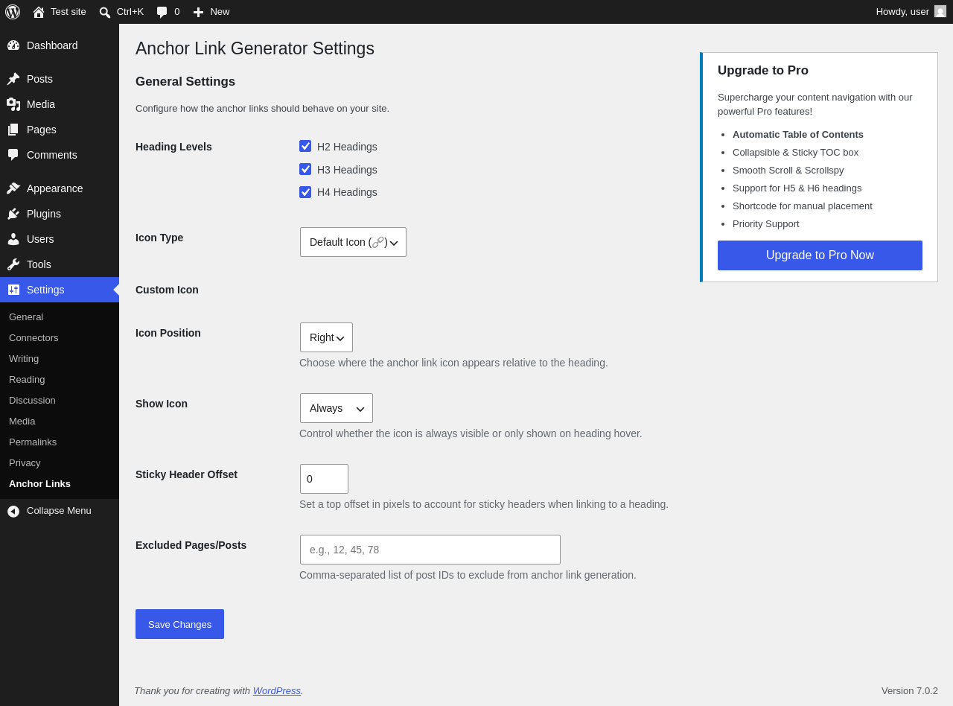Click the Posts pushpin icon
The height and width of the screenshot is (706, 953).
click(x=13, y=79)
